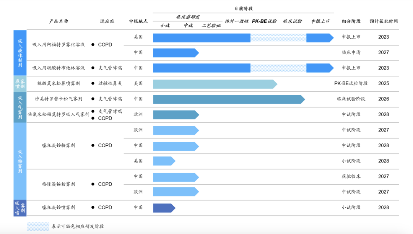Click the 获批临床 stage label

point(351,177)
